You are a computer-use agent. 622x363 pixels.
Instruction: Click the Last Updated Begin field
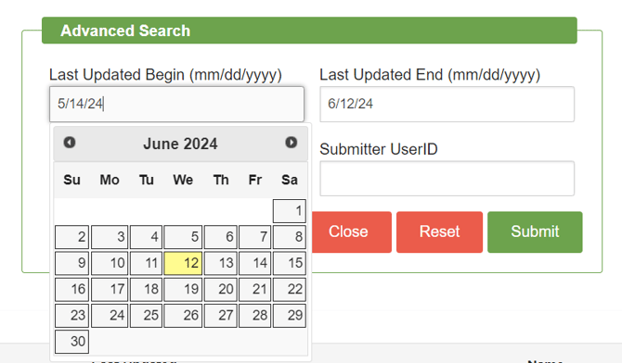tap(176, 104)
